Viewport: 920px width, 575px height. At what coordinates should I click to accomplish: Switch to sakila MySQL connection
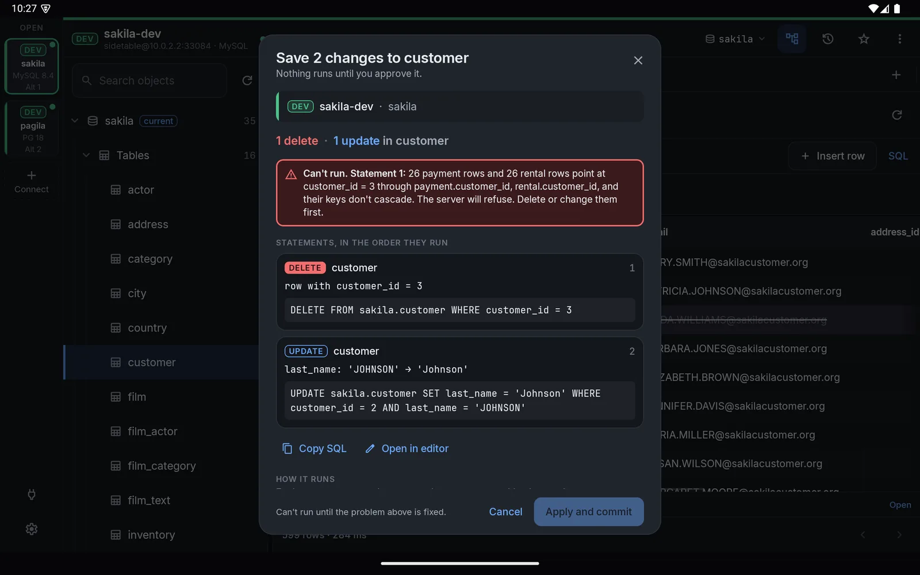click(32, 66)
